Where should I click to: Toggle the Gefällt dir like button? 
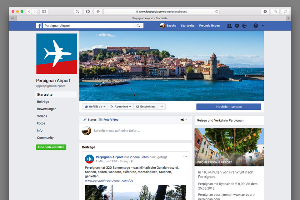[x=95, y=107]
